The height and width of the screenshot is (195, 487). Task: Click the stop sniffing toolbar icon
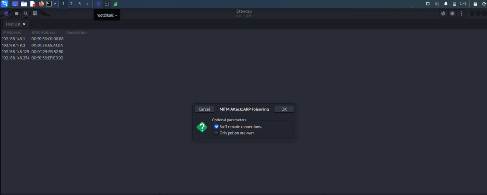point(17,13)
